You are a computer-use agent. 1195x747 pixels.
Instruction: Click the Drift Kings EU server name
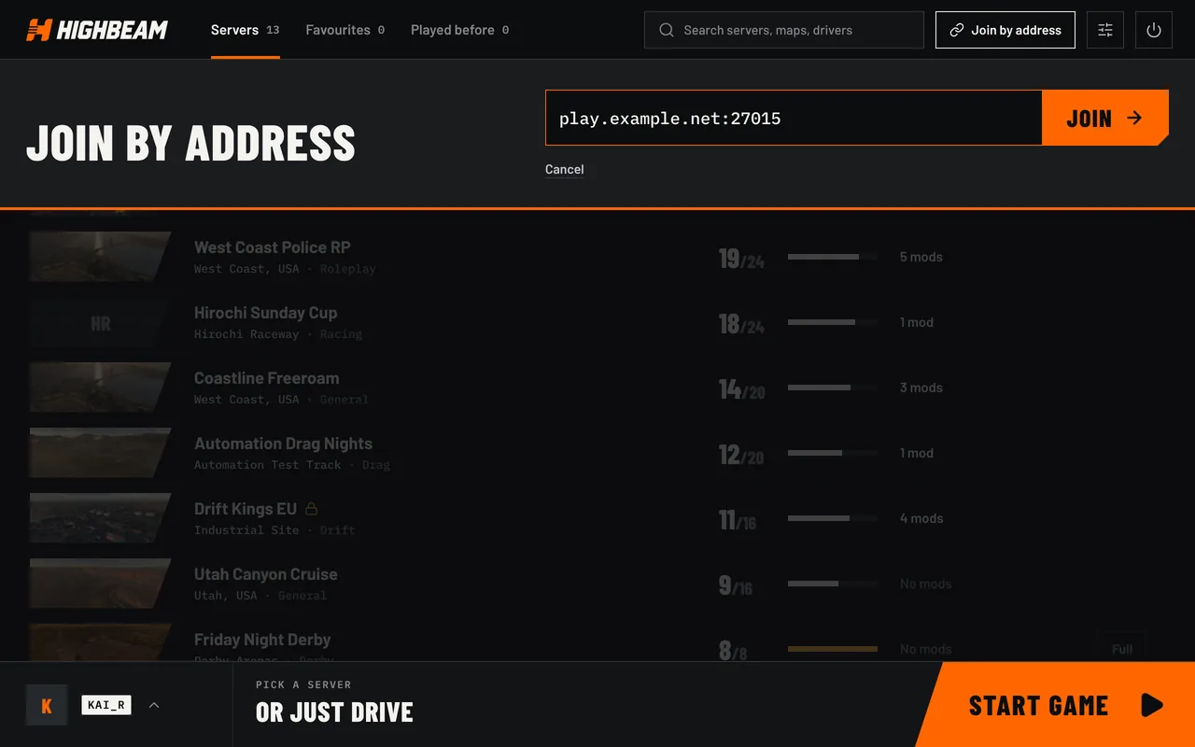pos(246,509)
